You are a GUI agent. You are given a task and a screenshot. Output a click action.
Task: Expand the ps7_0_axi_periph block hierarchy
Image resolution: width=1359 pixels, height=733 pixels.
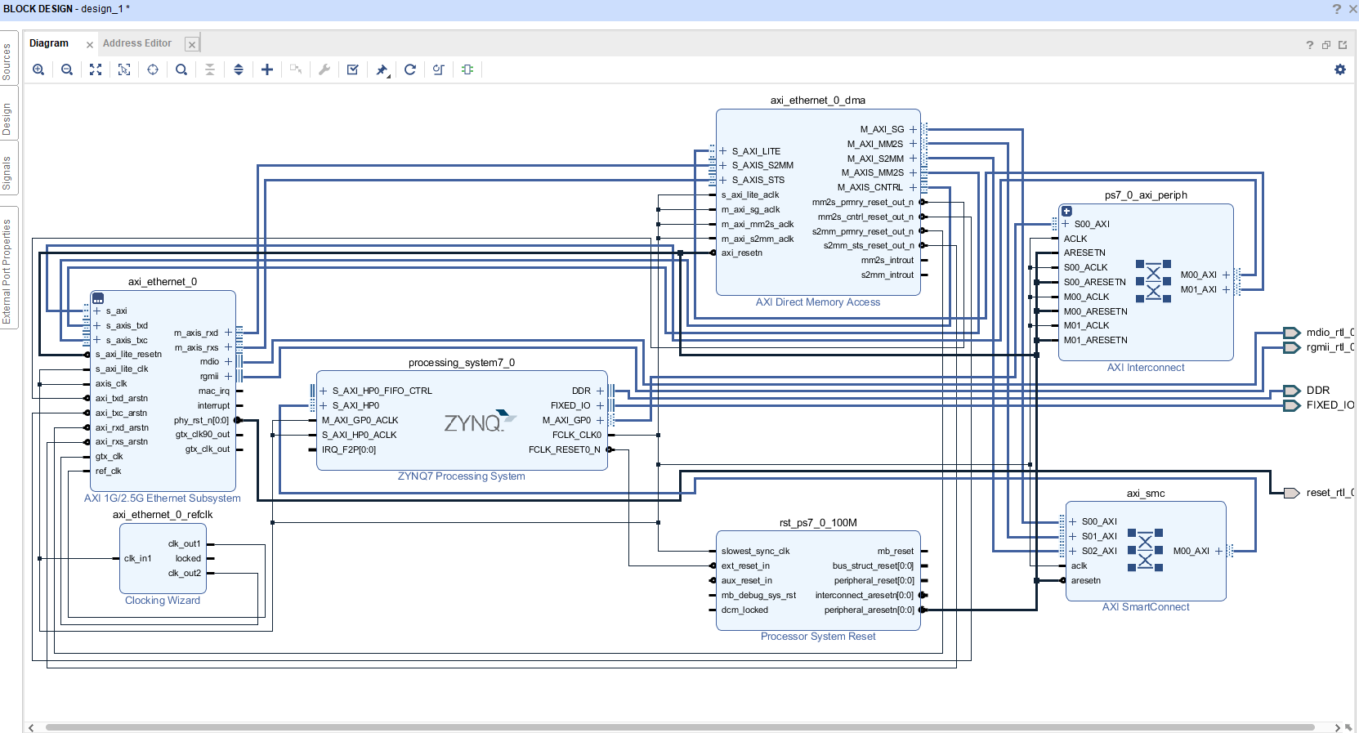(x=1066, y=211)
